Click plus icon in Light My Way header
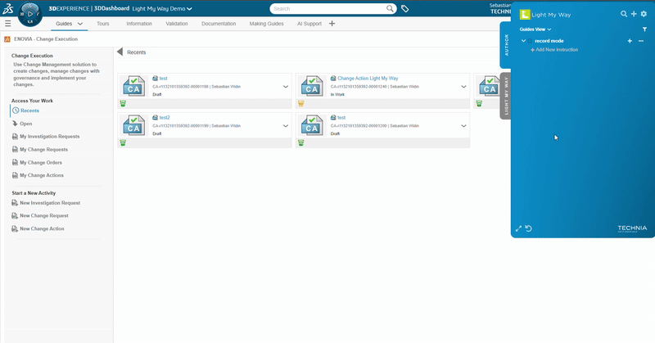655x343 pixels. tap(634, 14)
